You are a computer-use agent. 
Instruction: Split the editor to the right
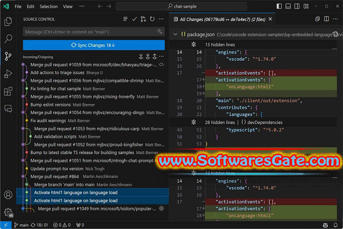pyautogui.click(x=326, y=19)
